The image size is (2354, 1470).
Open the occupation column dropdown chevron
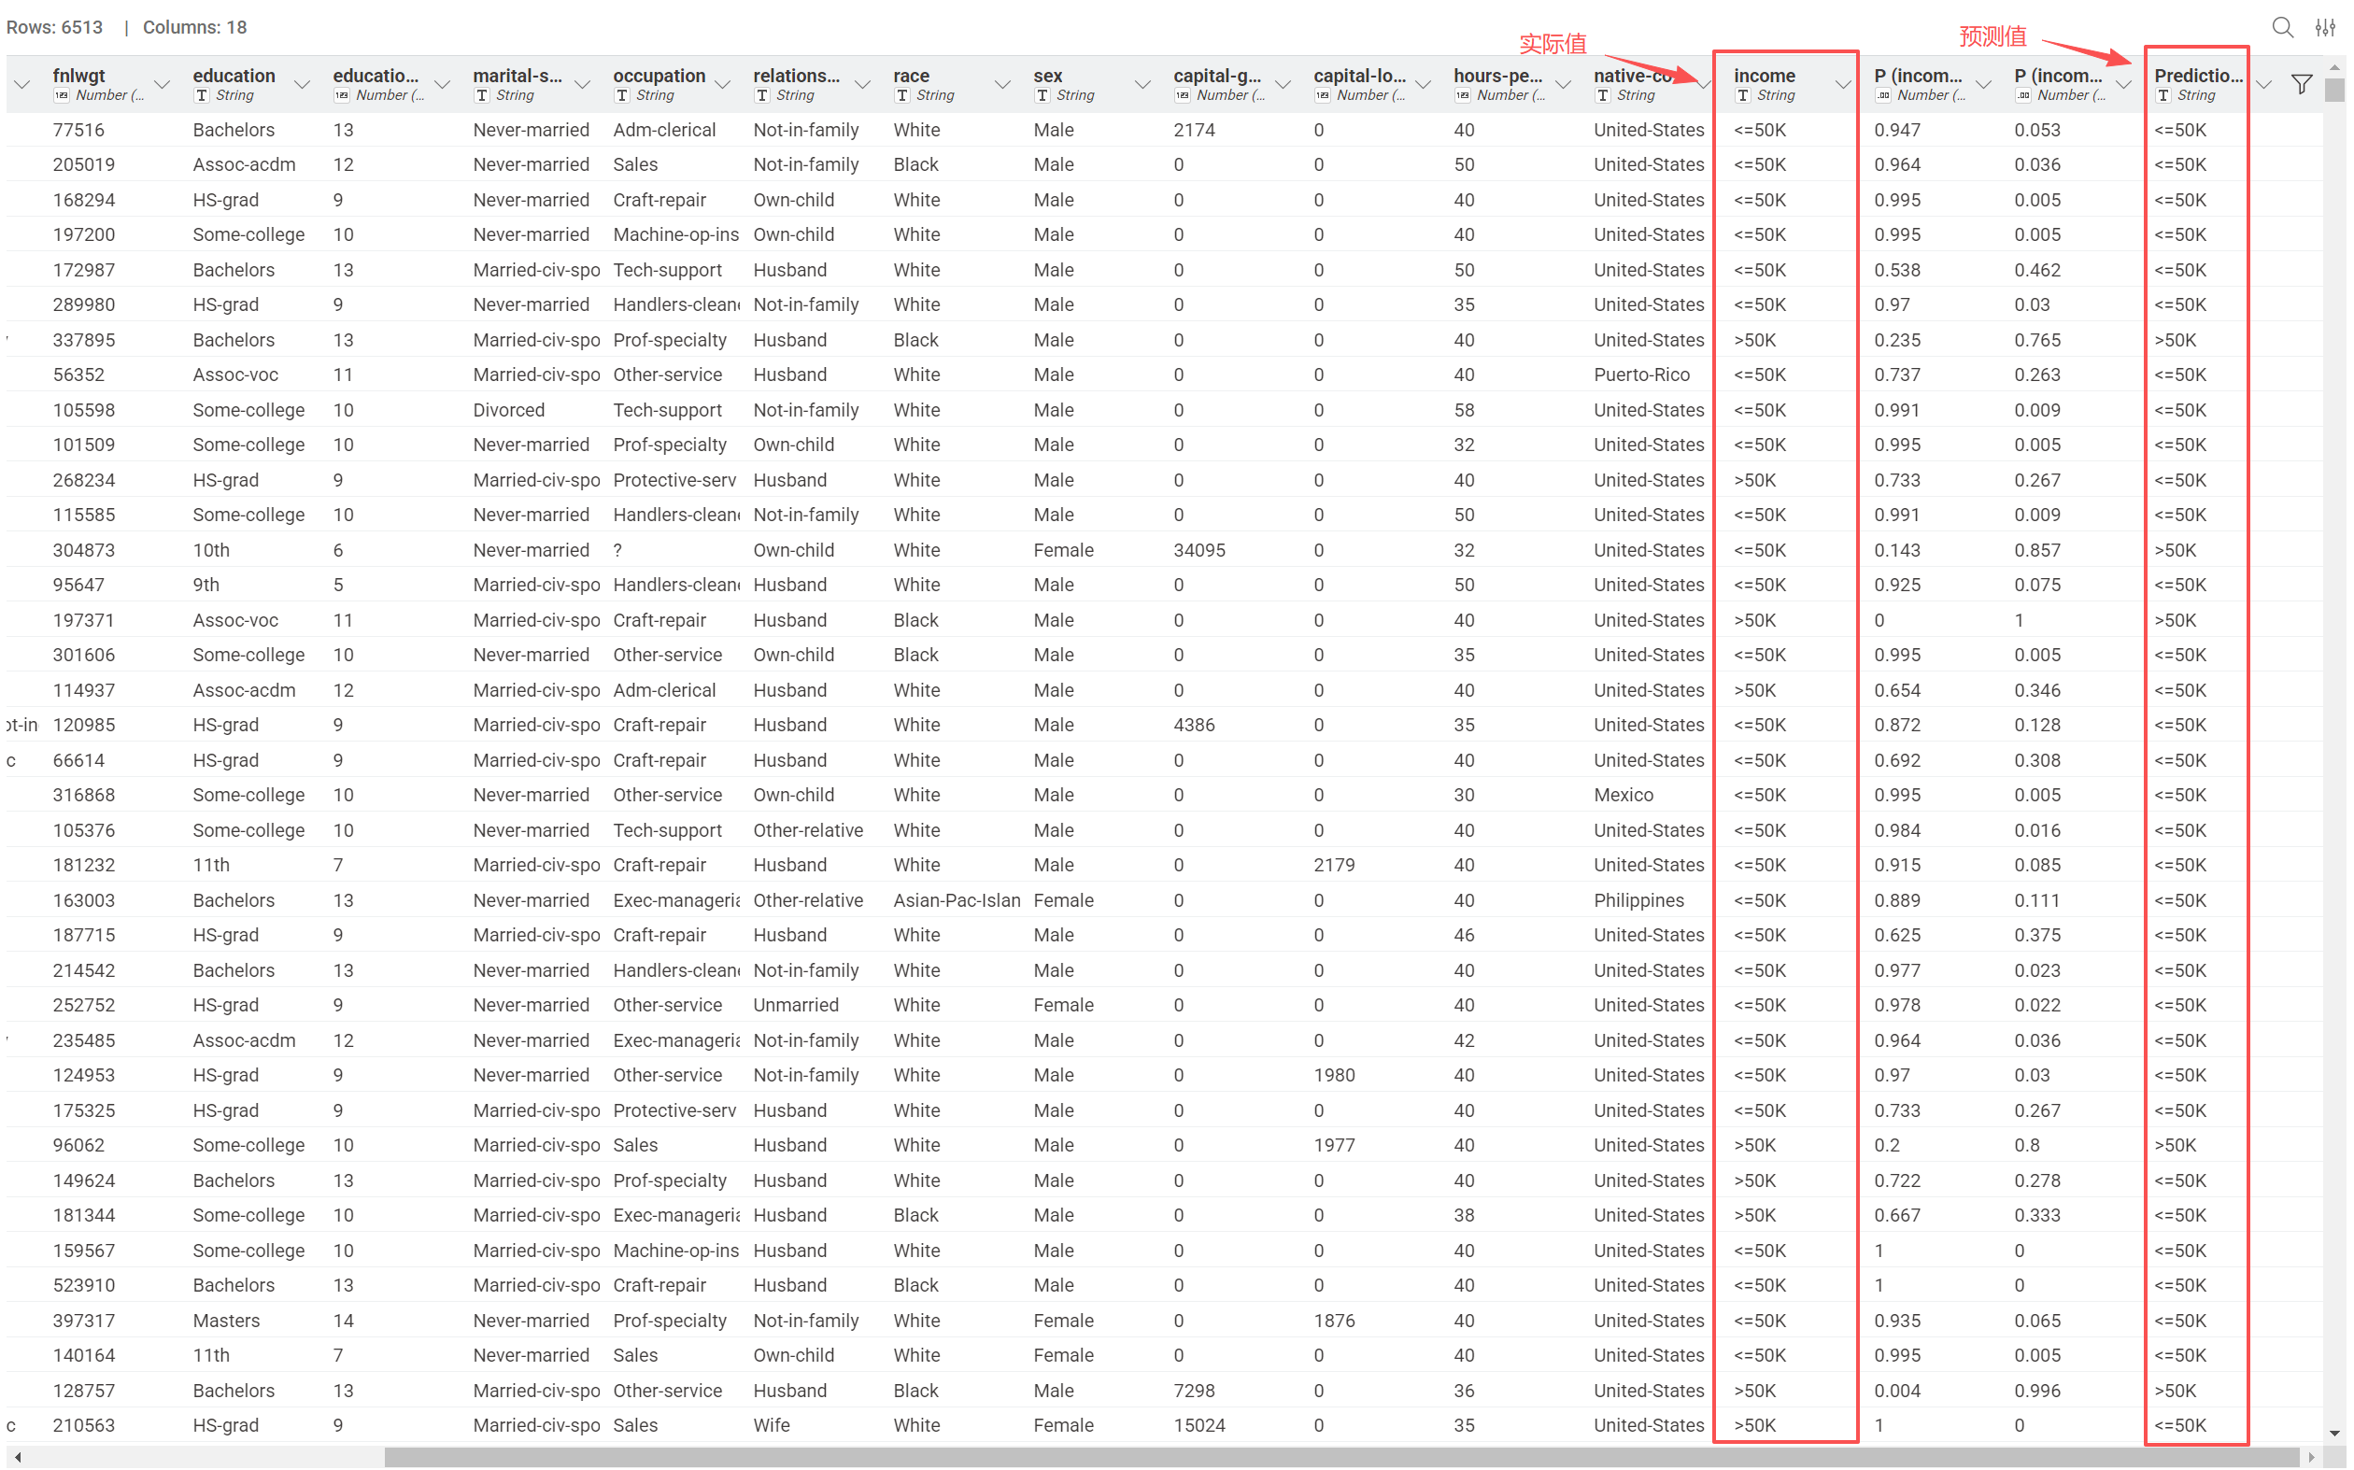[722, 85]
